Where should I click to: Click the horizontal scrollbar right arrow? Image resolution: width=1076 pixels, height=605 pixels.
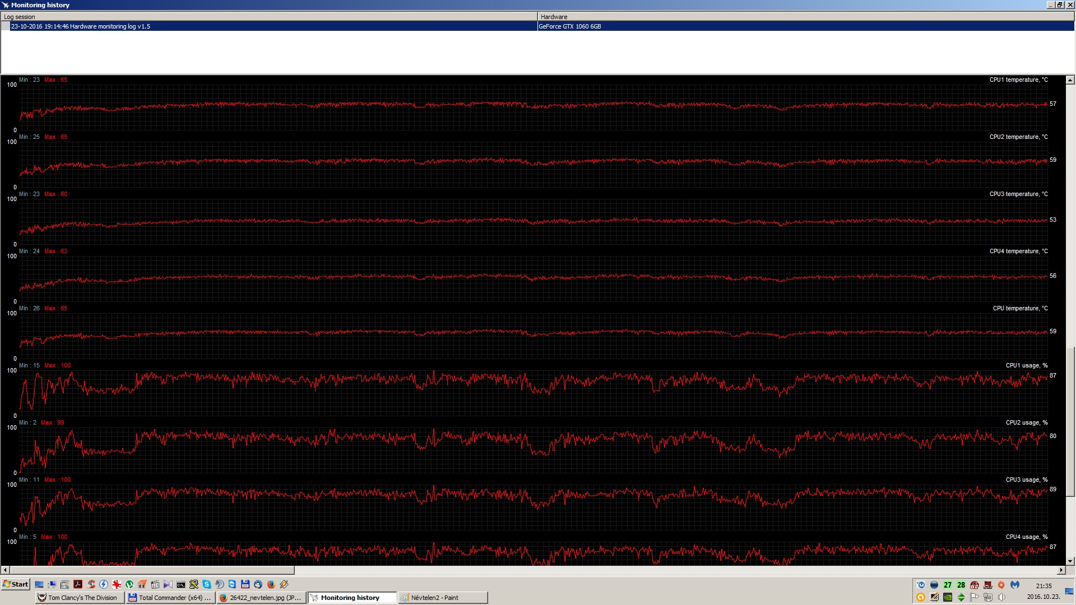1061,570
